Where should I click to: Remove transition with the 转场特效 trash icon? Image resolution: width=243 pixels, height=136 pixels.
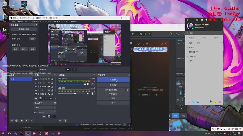[x=49, y=116]
